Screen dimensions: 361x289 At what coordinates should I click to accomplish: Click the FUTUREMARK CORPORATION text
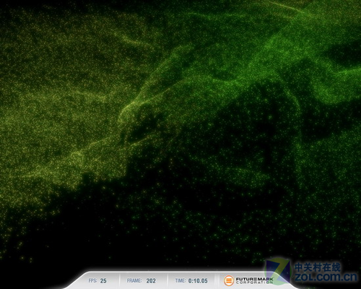(x=254, y=280)
